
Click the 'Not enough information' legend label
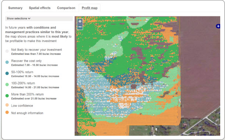(27, 113)
